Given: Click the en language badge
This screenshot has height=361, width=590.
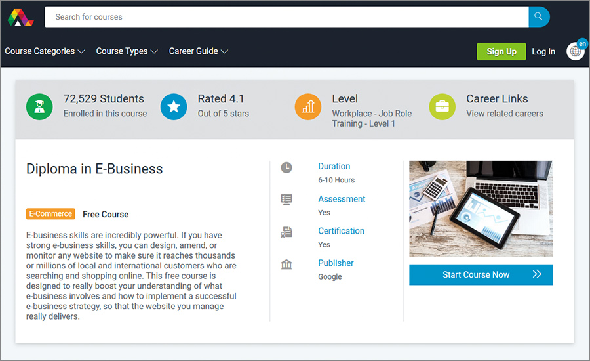Looking at the screenshot, I should coord(583,44).
